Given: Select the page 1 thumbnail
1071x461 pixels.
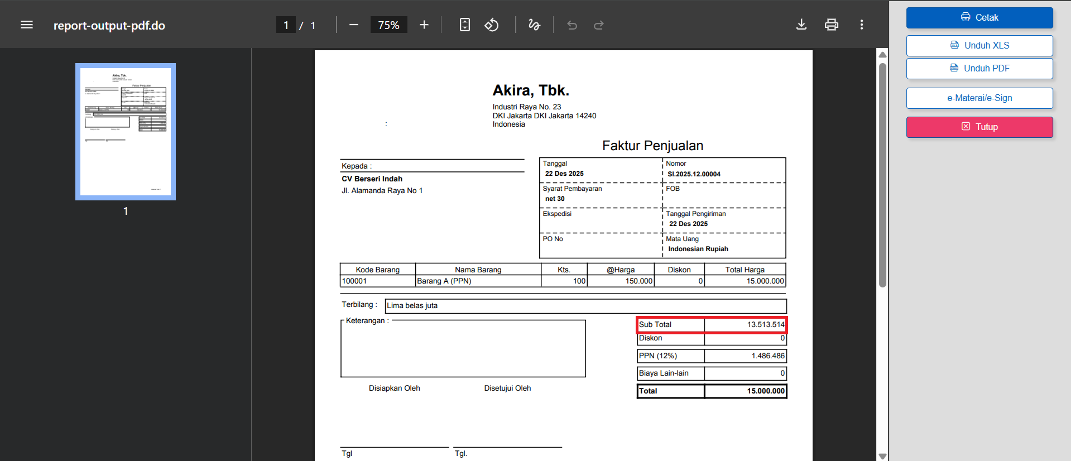Looking at the screenshot, I should [126, 132].
